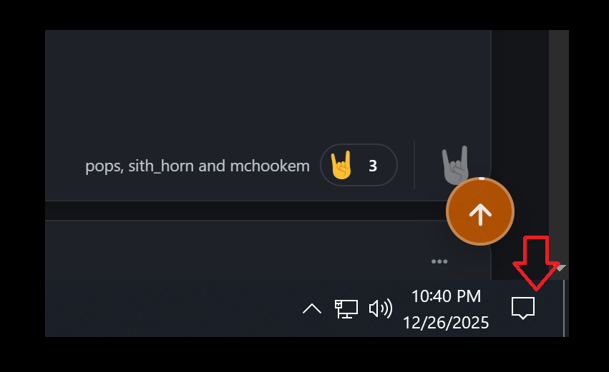Click the 10:40 PM taskbar clock
Viewport: 609px width, 372px height.
(446, 296)
